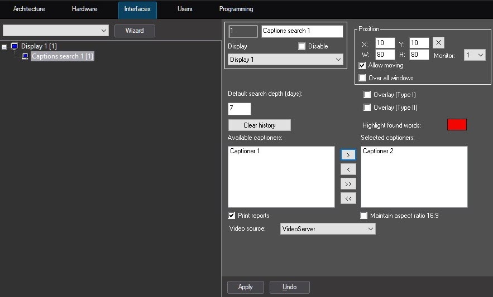493x297 pixels.
Task: Click the Default search depth input field
Action: 240,109
